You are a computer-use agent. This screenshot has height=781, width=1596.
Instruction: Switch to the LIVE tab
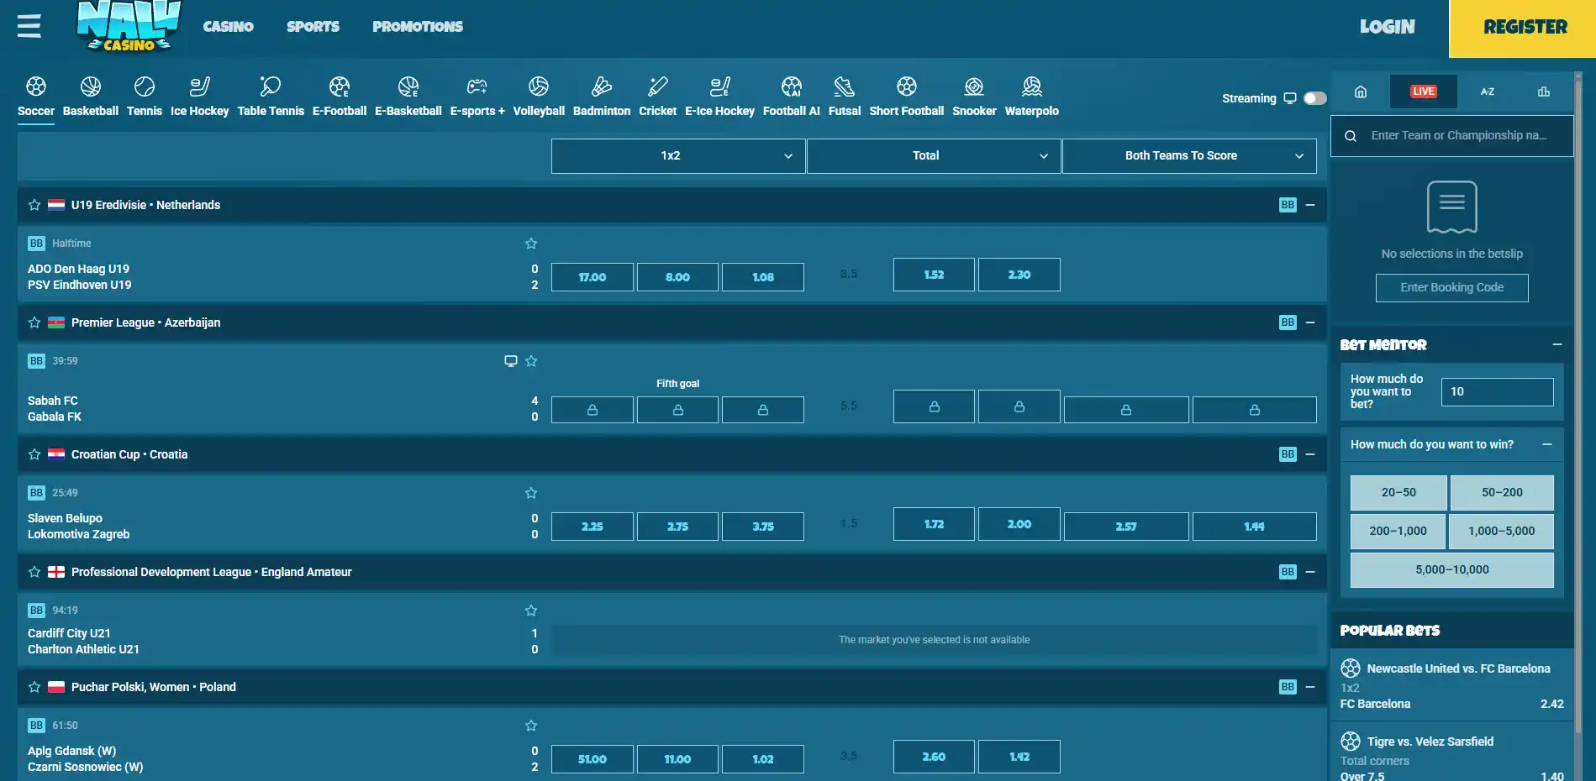tap(1423, 92)
